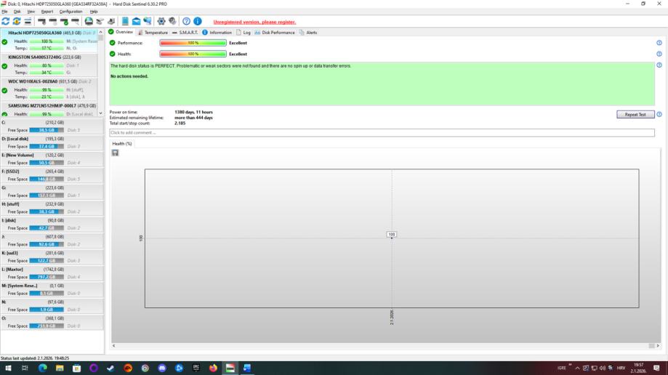The height and width of the screenshot is (375, 668).
Task: Click the Refresh disk info toolbar icon
Action: pyautogui.click(x=6, y=21)
